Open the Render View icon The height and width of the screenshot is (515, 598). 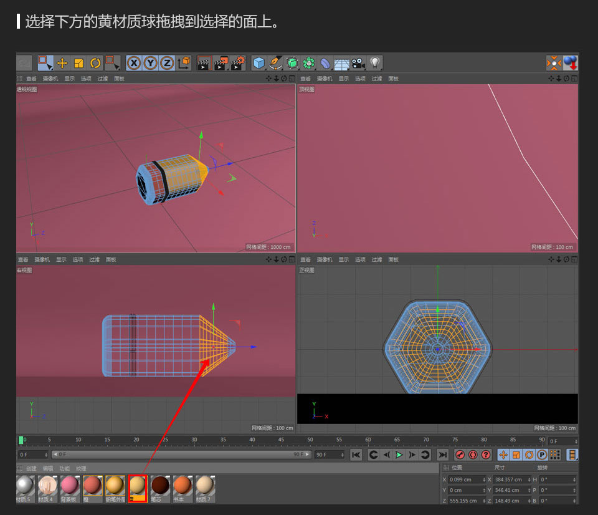click(204, 62)
